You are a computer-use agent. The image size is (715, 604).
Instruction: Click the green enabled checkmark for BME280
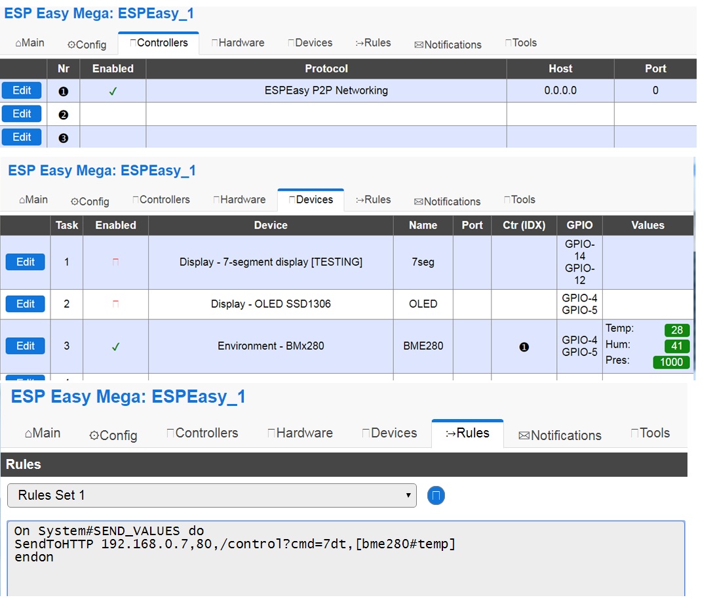tap(116, 347)
